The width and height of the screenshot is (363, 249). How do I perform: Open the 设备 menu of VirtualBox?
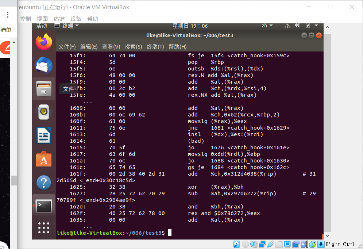coord(76,19)
